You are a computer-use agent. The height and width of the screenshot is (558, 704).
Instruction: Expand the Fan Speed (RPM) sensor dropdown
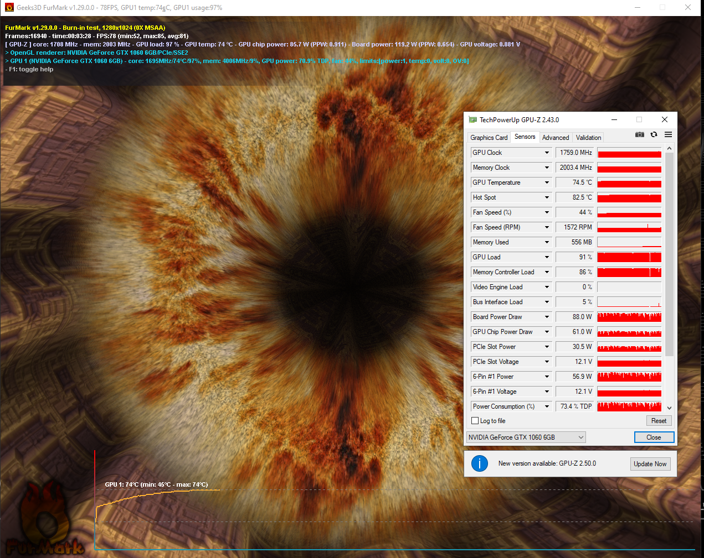coord(547,227)
